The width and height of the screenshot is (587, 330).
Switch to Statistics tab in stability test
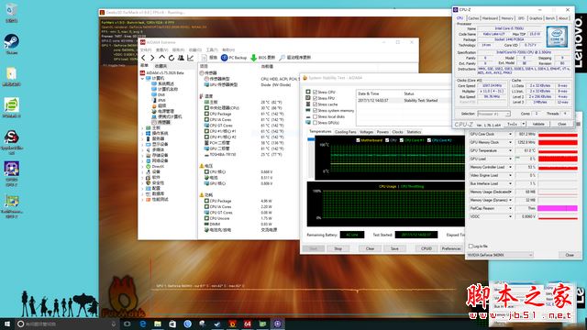(x=414, y=132)
